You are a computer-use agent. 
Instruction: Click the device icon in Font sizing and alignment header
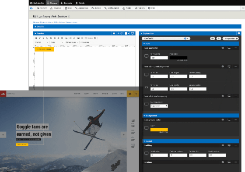point(229,67)
